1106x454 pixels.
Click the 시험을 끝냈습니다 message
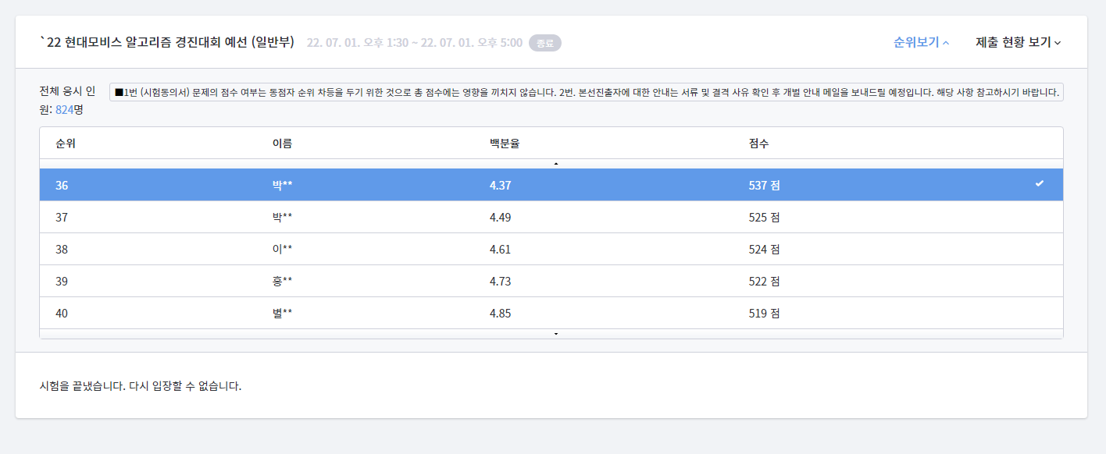click(x=141, y=386)
